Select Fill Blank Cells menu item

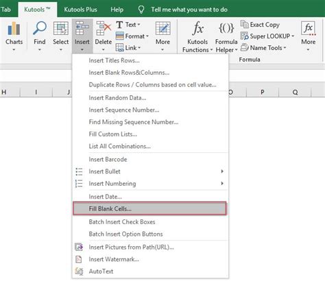pyautogui.click(x=149, y=208)
